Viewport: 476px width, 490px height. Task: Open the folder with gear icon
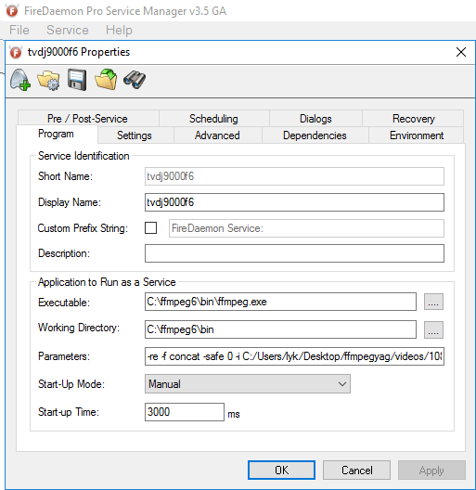48,80
